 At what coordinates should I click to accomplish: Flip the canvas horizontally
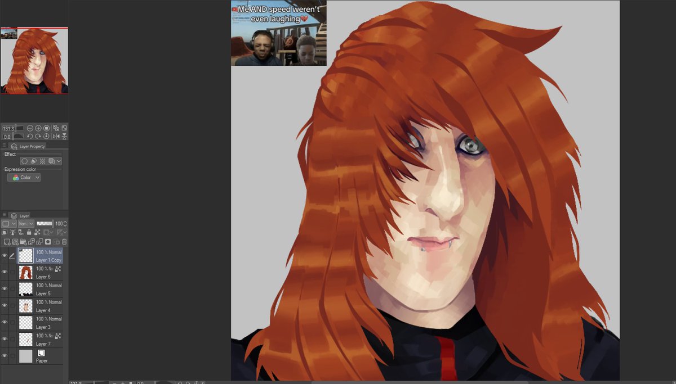[56, 137]
